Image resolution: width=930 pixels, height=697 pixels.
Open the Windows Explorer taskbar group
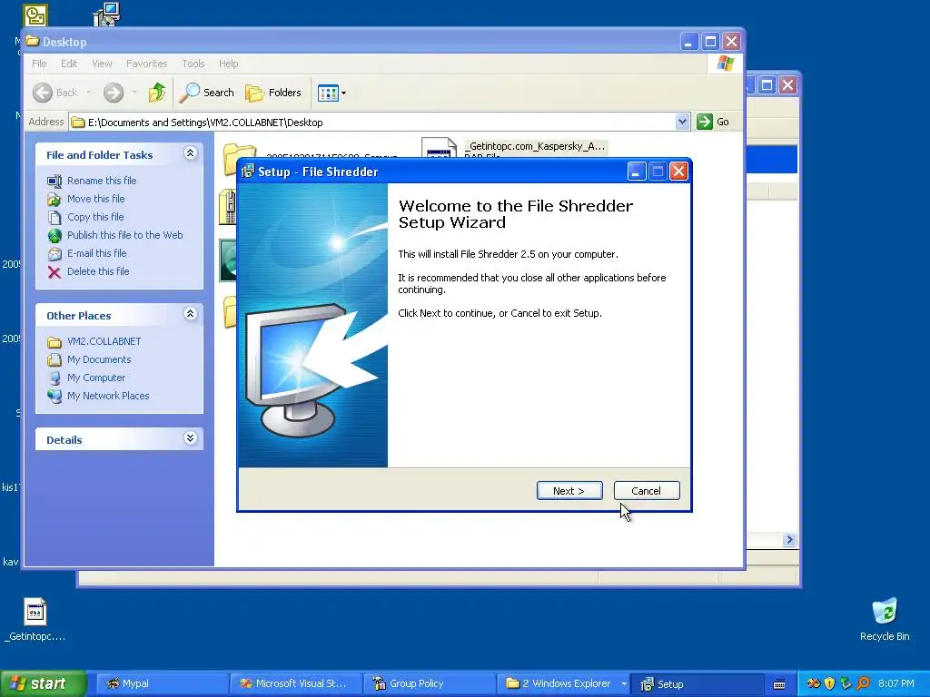(x=562, y=684)
